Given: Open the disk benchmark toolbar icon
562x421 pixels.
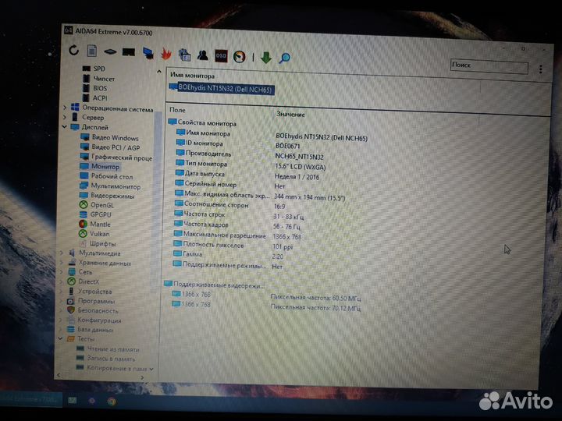Looking at the screenshot, I should click(x=110, y=52).
